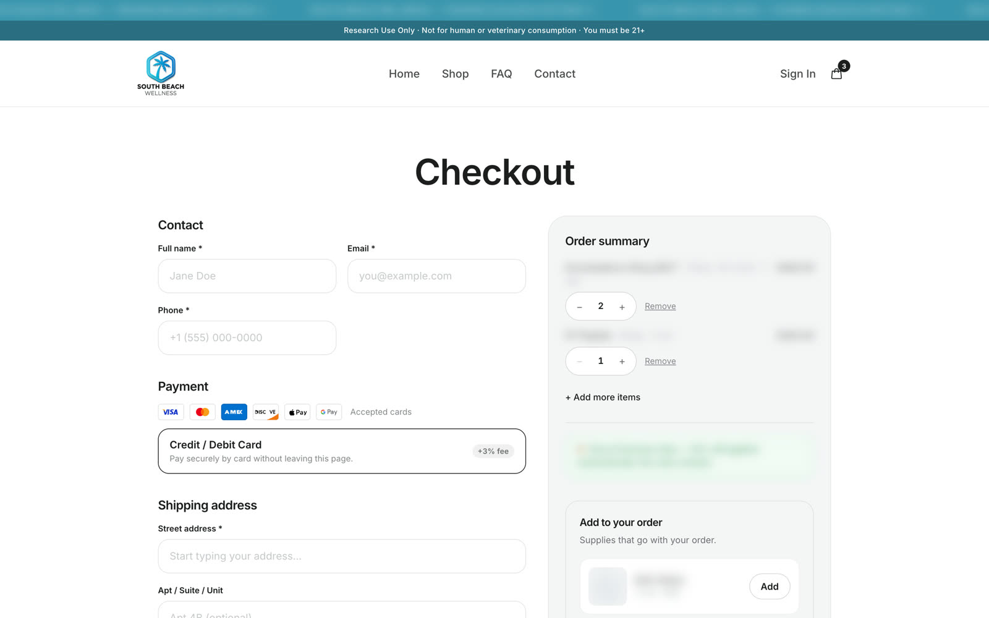Click + Add more items

point(603,397)
